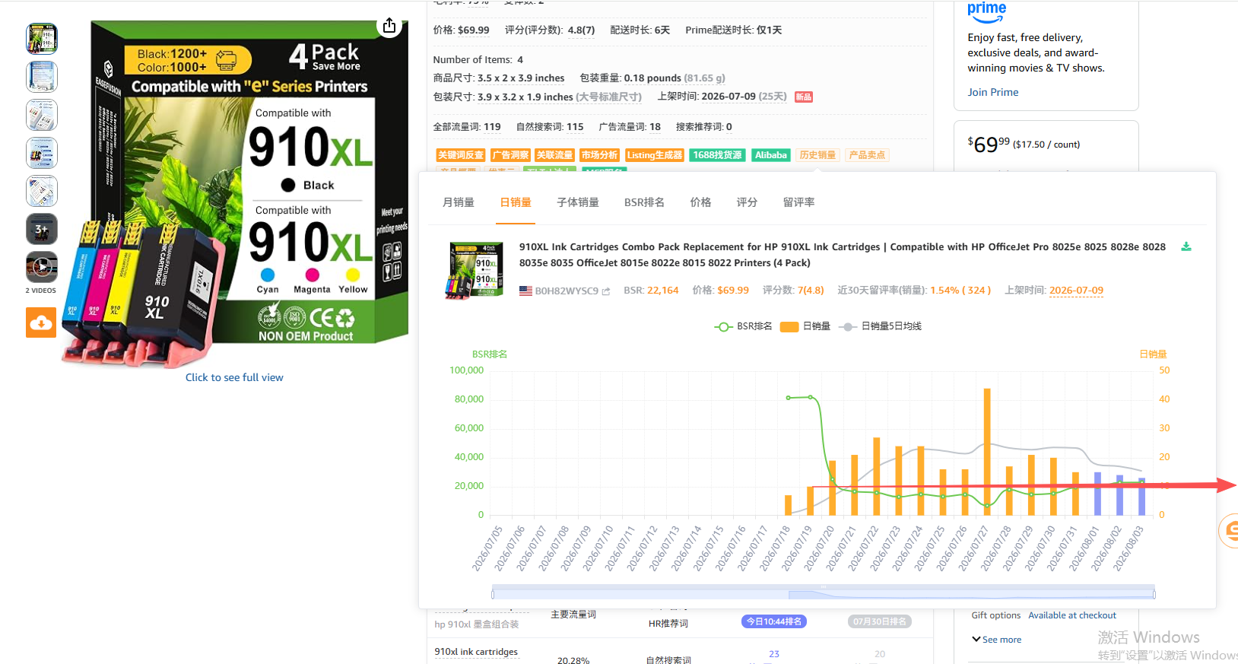The height and width of the screenshot is (664, 1238).
Task: Click the 关联流量 tag button
Action: click(x=555, y=155)
